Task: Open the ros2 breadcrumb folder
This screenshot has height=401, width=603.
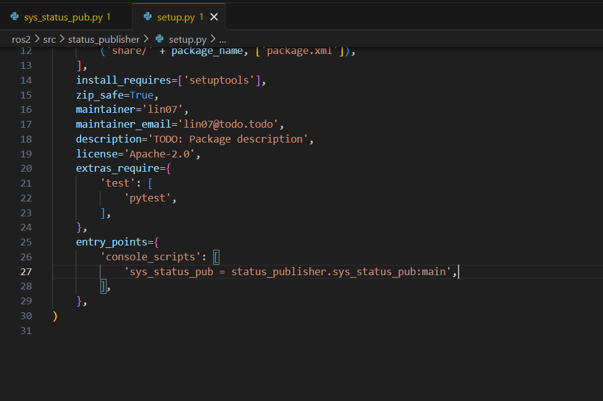Action: (x=21, y=39)
